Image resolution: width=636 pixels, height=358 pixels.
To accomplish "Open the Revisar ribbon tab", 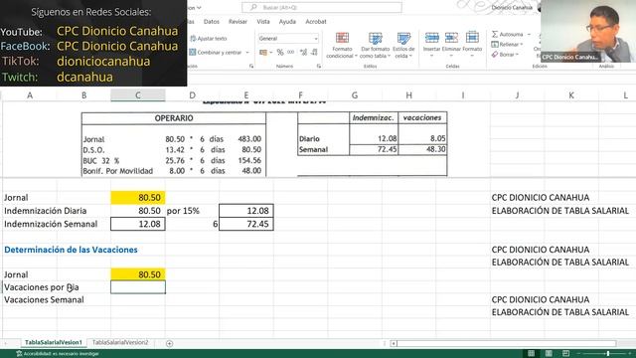I will tap(238, 22).
